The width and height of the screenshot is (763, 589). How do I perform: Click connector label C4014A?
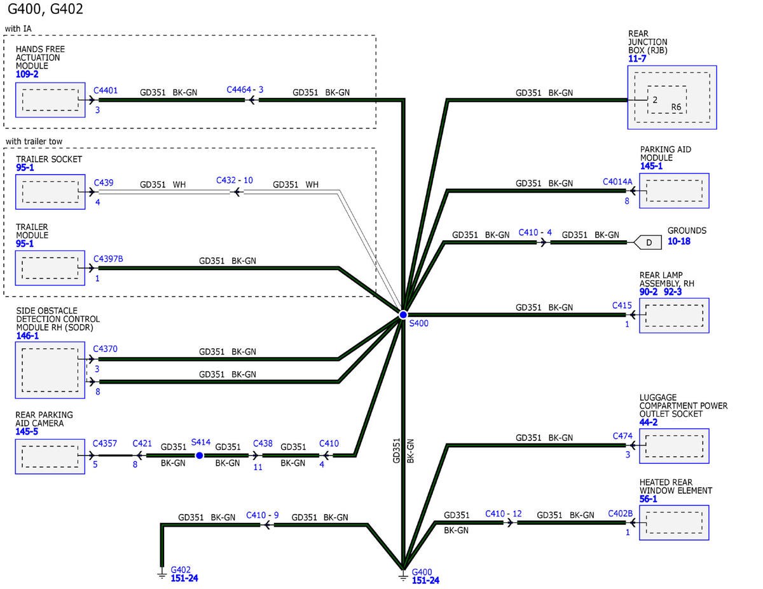click(x=617, y=182)
